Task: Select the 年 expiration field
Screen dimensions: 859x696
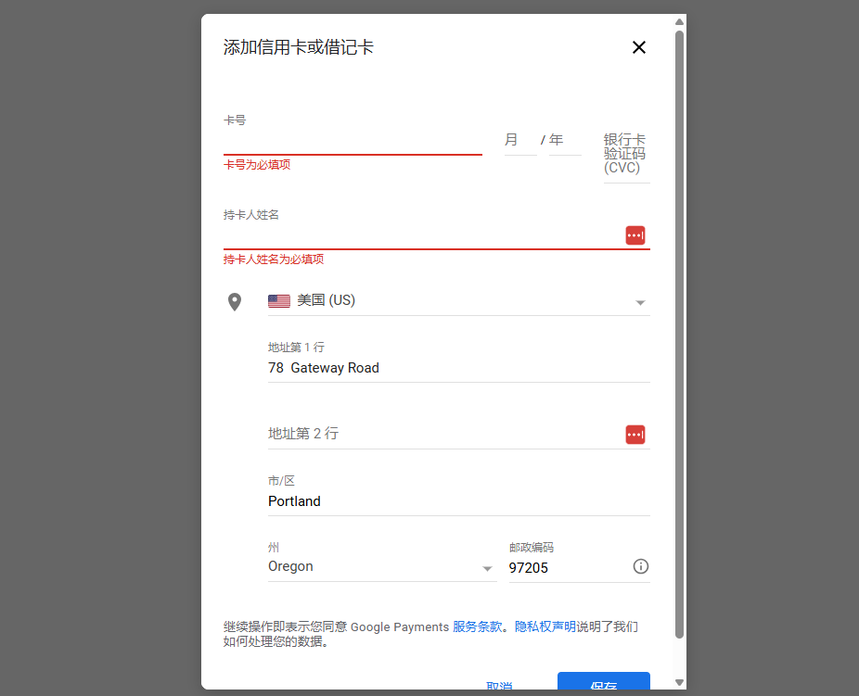Action: coord(564,142)
